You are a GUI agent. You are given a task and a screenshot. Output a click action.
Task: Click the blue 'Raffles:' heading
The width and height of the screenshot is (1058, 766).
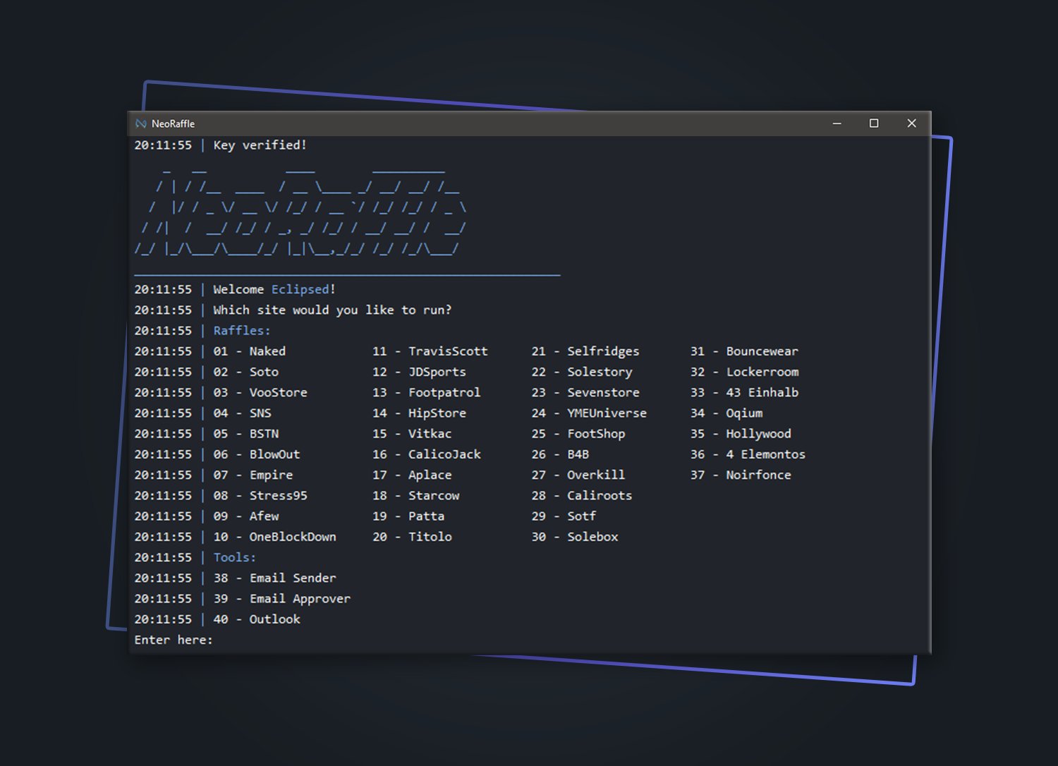(242, 331)
